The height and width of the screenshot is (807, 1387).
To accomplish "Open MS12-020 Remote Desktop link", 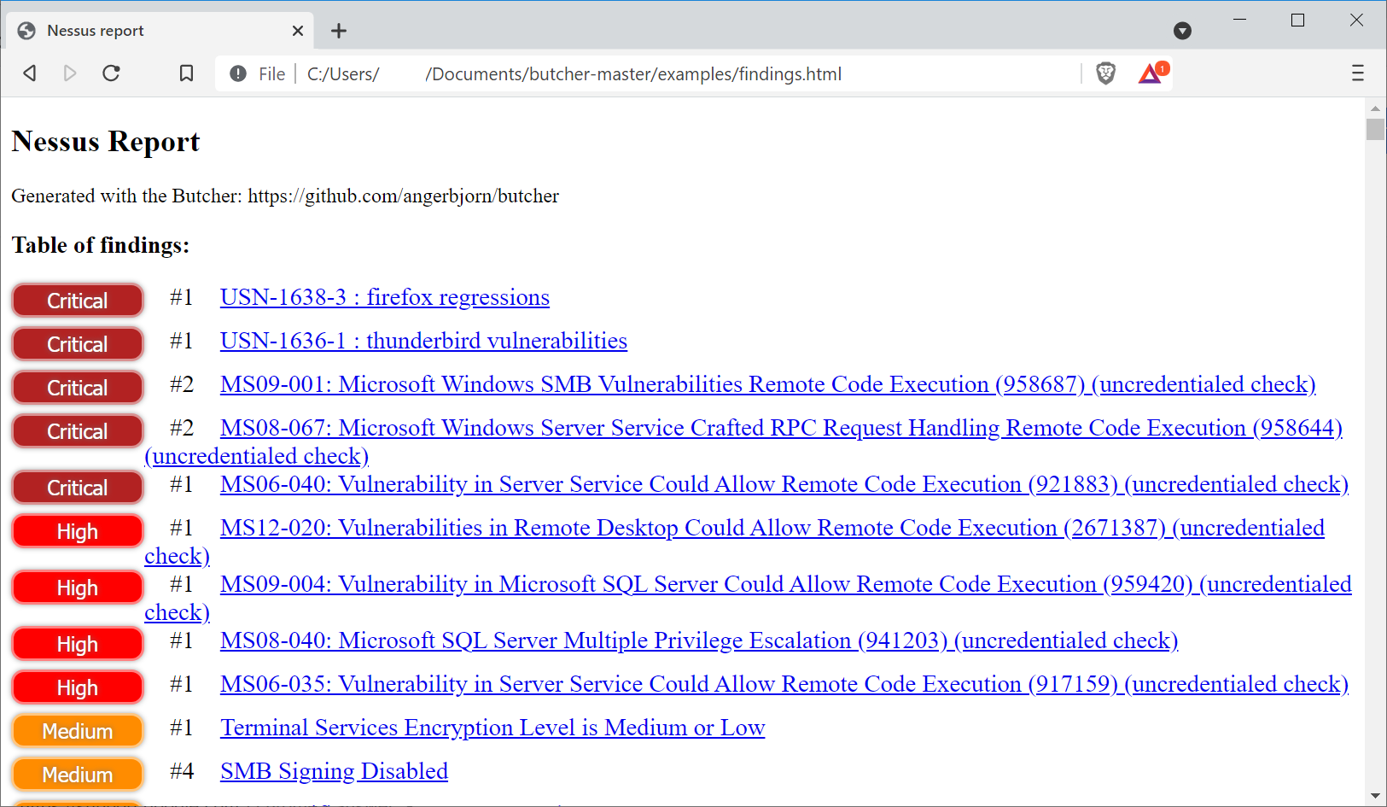I will pos(772,528).
